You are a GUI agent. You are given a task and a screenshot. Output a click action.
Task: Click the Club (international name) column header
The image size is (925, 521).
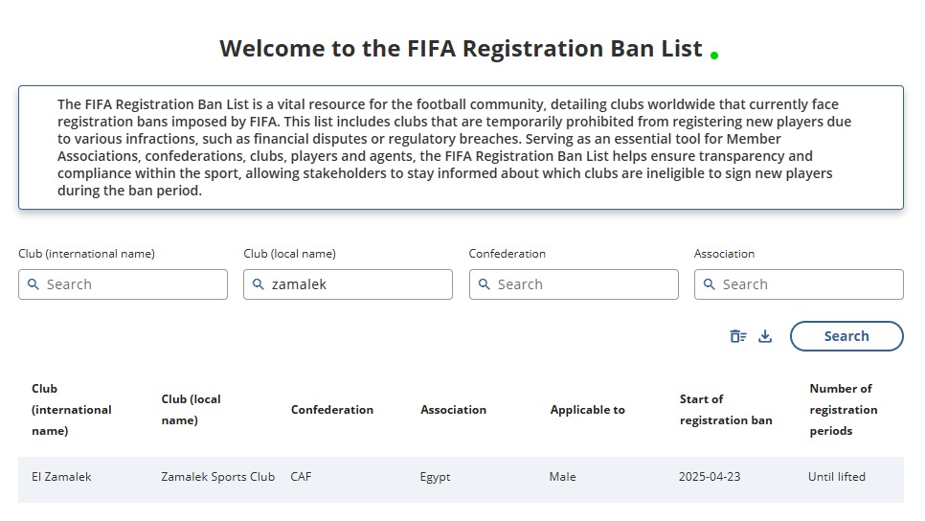[x=71, y=410]
